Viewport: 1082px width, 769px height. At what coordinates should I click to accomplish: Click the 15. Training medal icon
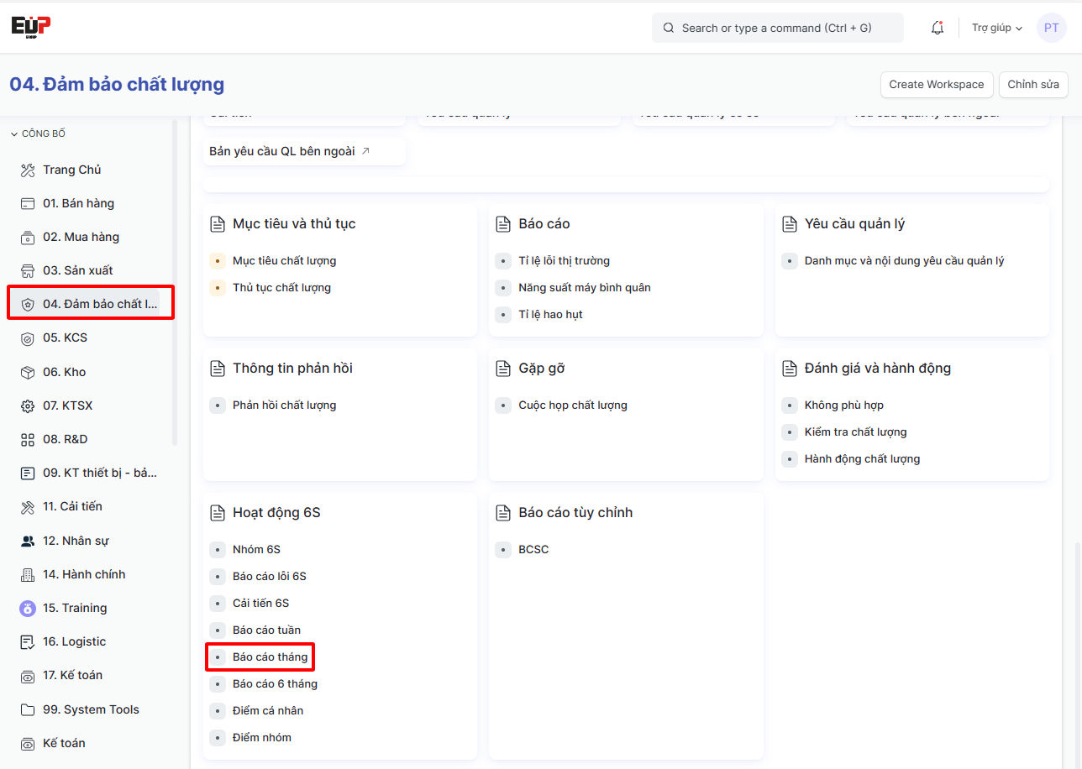point(28,609)
